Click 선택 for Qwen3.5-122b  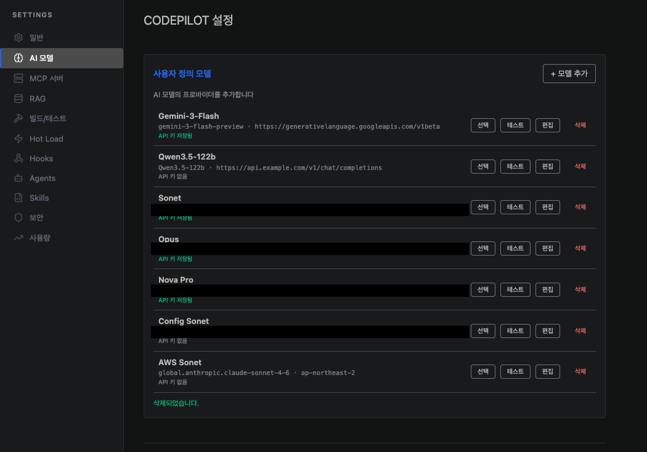482,166
